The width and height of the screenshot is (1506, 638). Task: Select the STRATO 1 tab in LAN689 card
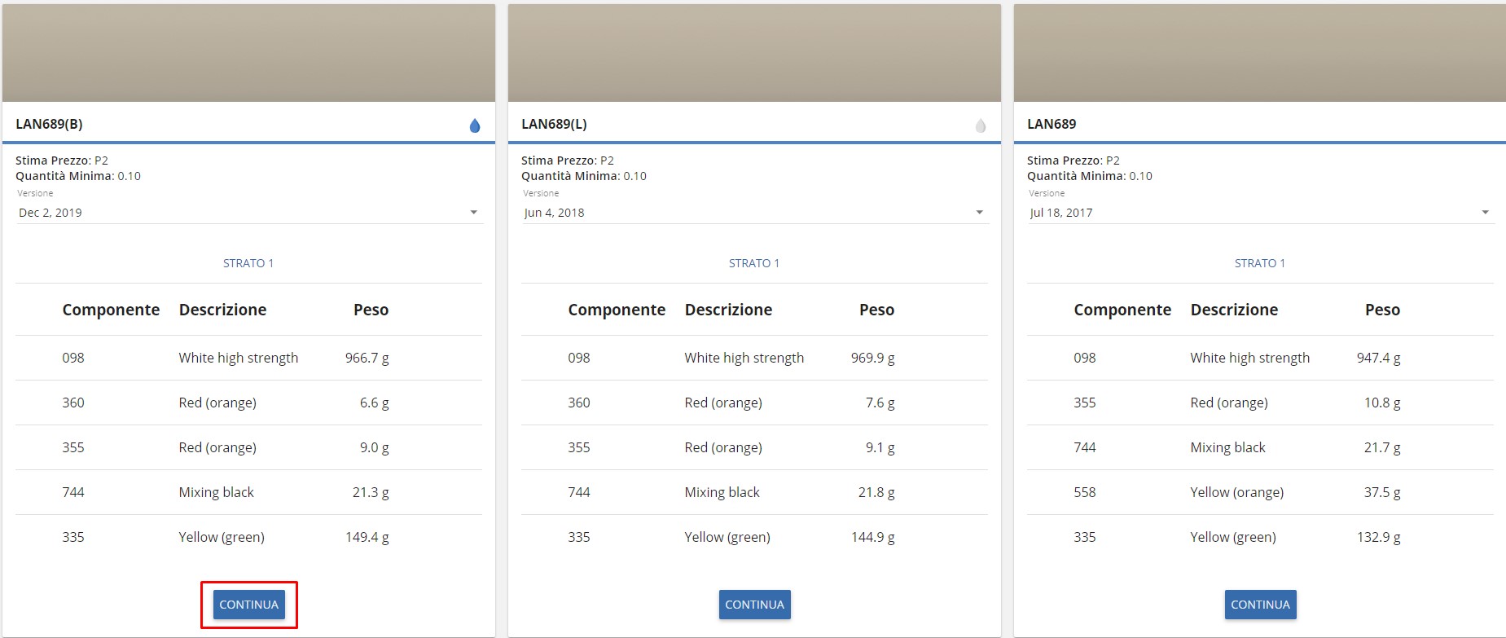click(x=1260, y=263)
